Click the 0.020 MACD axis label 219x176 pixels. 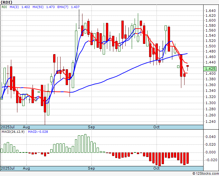point(211,144)
